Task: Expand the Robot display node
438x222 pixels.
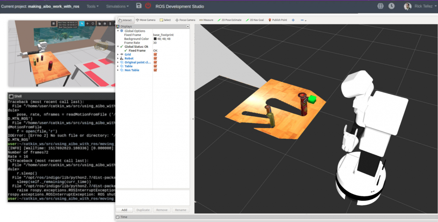Action: tap(118, 58)
